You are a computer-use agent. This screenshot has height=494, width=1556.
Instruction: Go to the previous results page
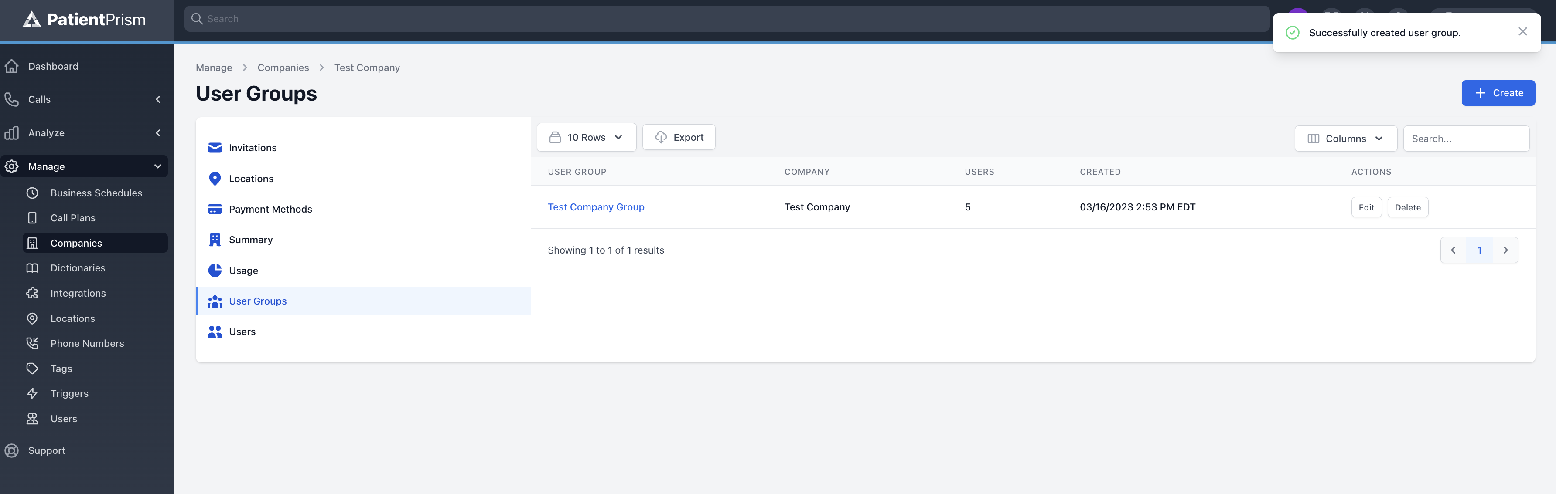[x=1453, y=250]
